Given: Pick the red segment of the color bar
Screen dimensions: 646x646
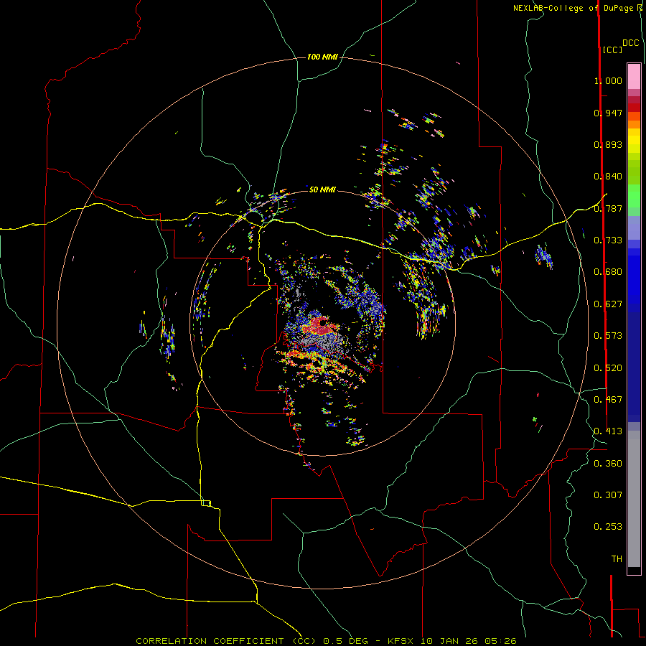Looking at the screenshot, I should point(634,108).
